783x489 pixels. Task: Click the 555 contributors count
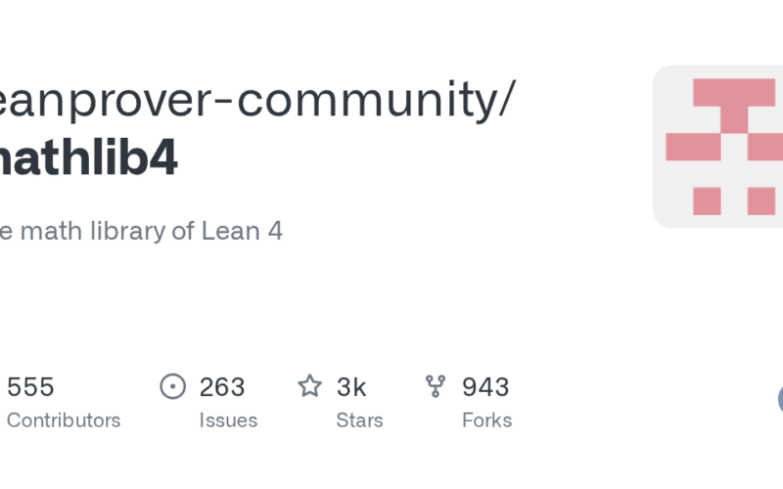pos(30,387)
